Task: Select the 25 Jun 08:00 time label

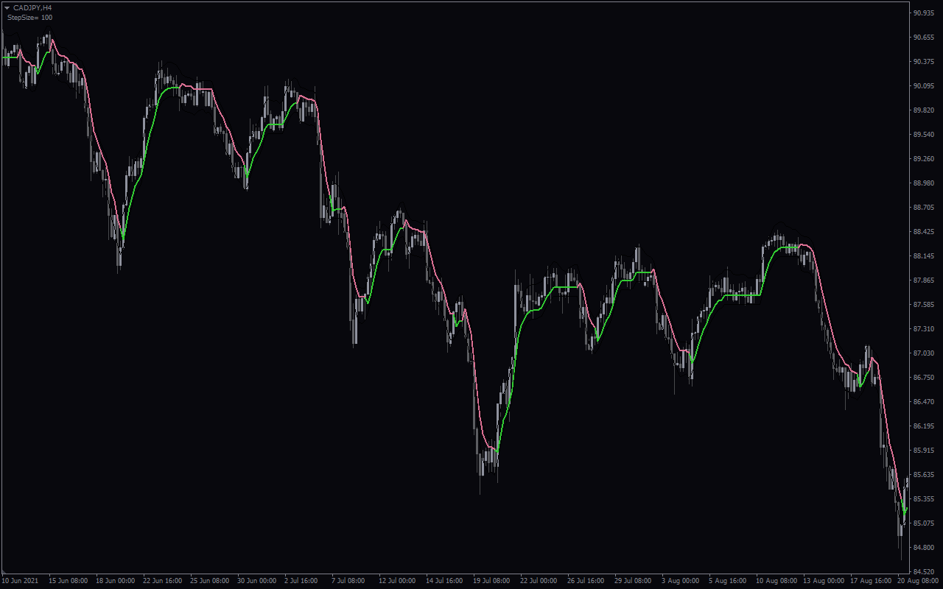Action: pyautogui.click(x=210, y=581)
